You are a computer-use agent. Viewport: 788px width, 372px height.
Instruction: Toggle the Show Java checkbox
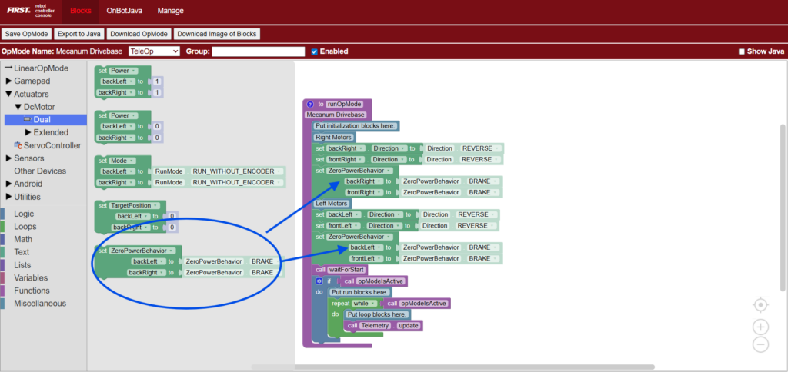(x=741, y=51)
